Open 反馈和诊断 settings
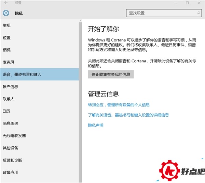Image resolution: width=205 pixels, height=183 pixels. [x=39, y=160]
